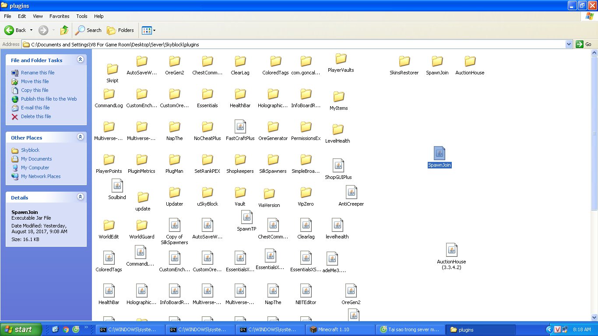Select the ShopGUIPlus jar file
This screenshot has width=598, height=336.
[x=338, y=166]
